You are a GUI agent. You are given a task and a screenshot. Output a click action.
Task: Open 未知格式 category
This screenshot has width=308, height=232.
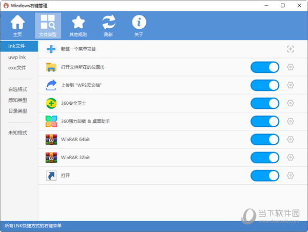[x=17, y=132]
